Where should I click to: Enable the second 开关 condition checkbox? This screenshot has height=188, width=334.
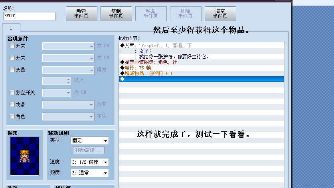[x=12, y=57]
